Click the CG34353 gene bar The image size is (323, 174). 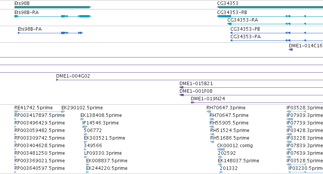click(270, 7)
